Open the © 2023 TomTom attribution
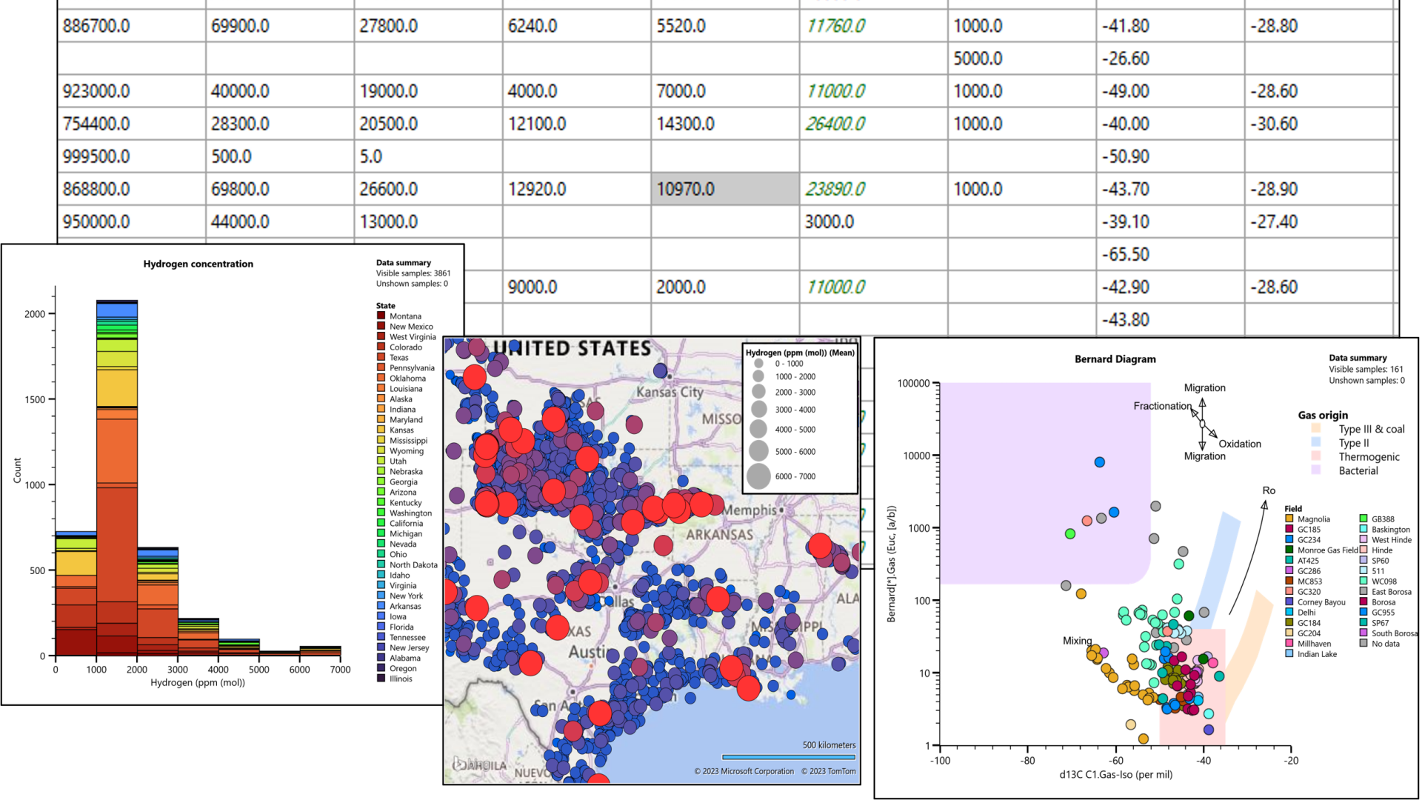The width and height of the screenshot is (1422, 800). (x=829, y=771)
